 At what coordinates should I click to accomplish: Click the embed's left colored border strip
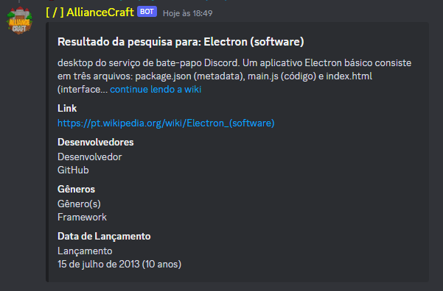[x=47, y=152]
